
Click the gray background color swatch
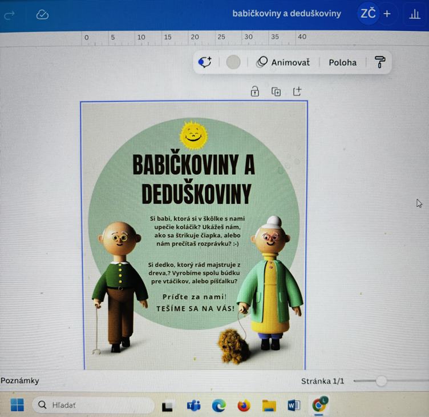[x=233, y=62]
